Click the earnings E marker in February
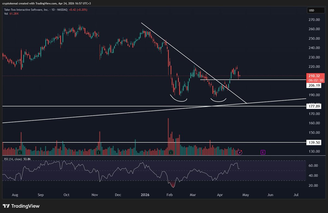This screenshot has width=328, height=213. point(171,152)
